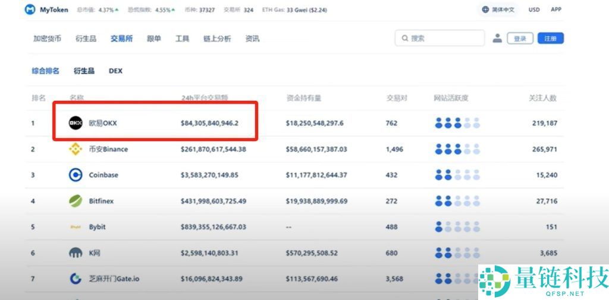Click the Gate.io exchange logo
Screen dimensions: 609x300
click(76, 278)
